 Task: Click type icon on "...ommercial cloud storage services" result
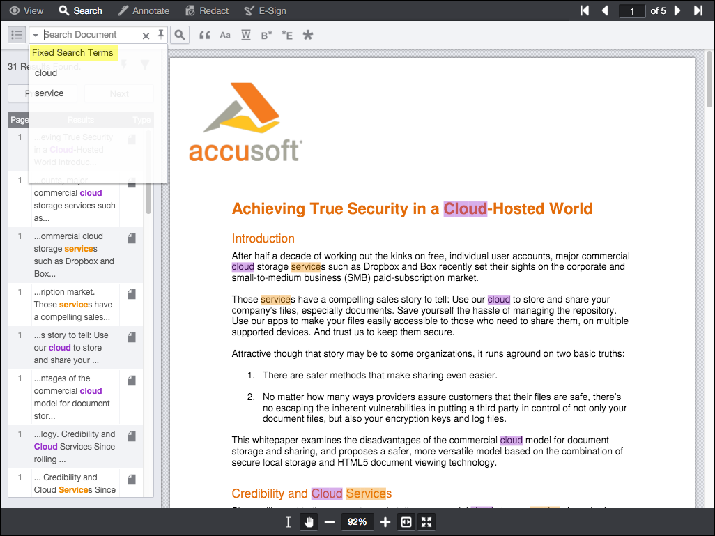pyautogui.click(x=132, y=238)
